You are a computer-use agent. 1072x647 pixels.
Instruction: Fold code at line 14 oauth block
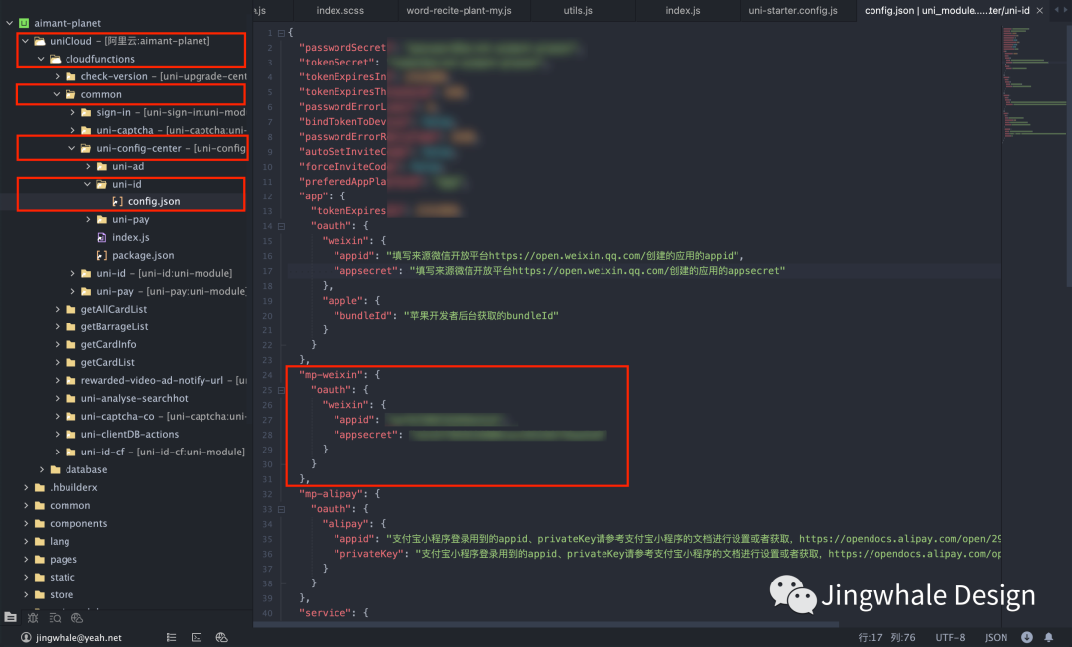coord(281,226)
